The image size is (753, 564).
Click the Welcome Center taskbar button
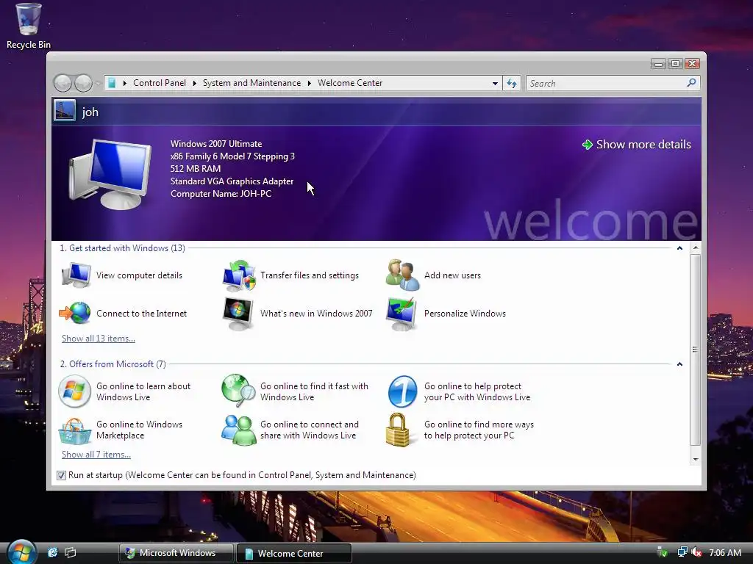(294, 554)
